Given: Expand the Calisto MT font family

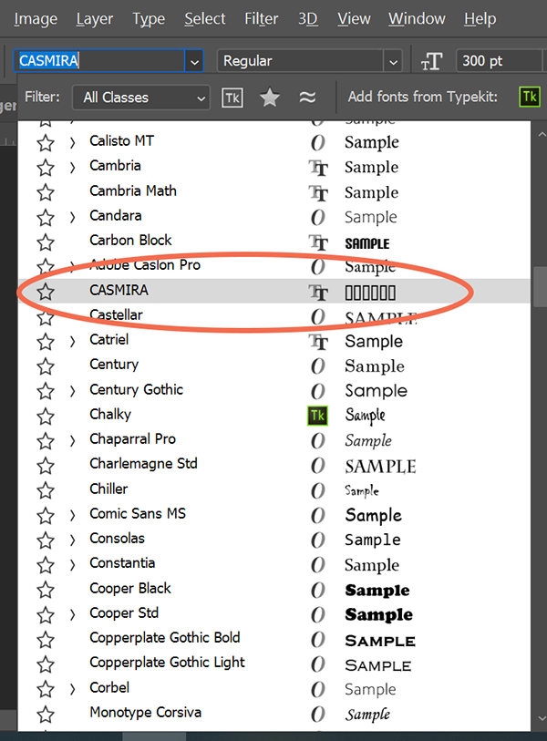Looking at the screenshot, I should coord(72,142).
